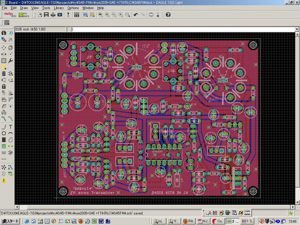Select the Info tool in sidebar
The image size is (300, 225).
coord(4,33)
